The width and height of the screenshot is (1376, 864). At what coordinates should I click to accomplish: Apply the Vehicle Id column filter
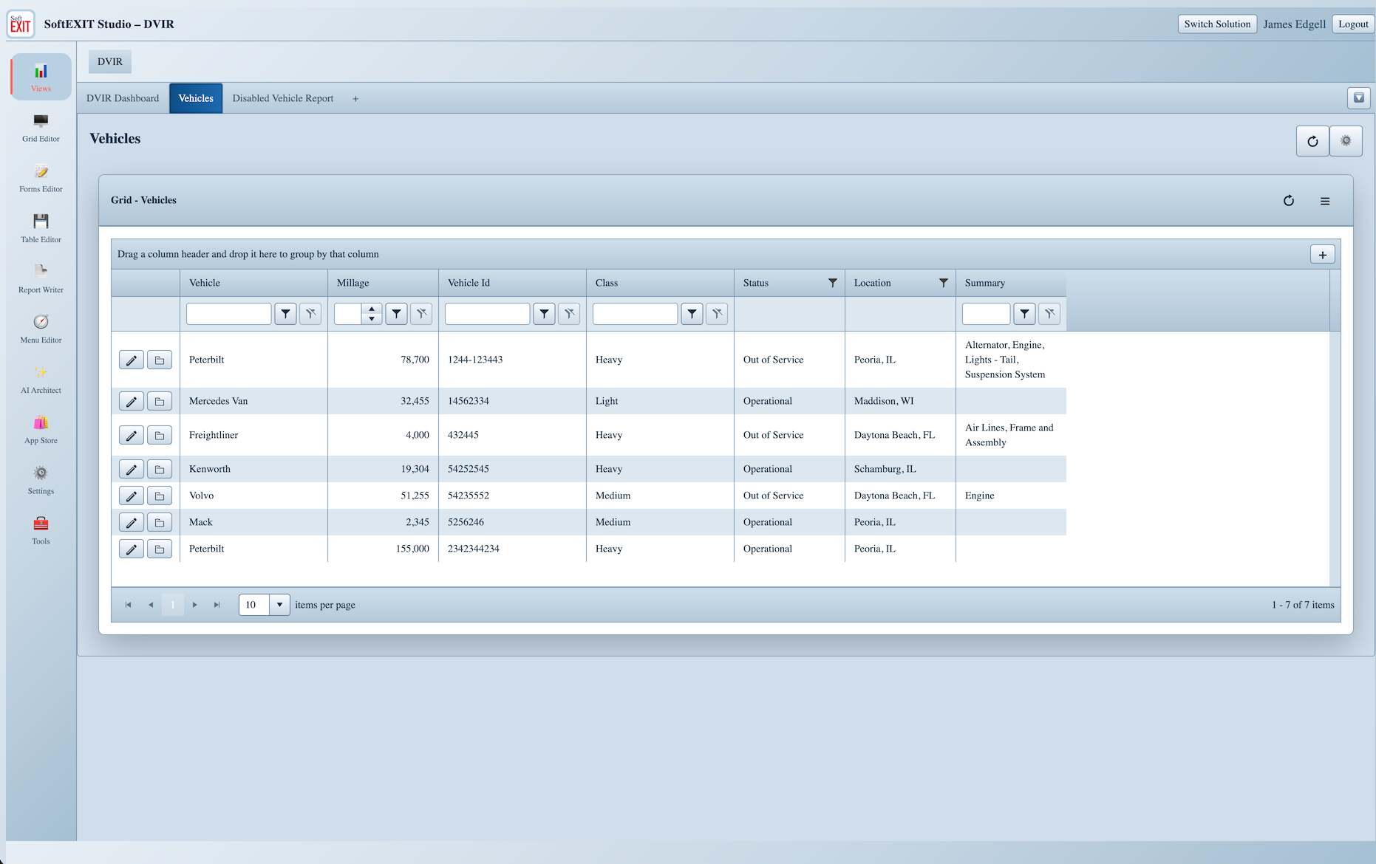tap(545, 314)
